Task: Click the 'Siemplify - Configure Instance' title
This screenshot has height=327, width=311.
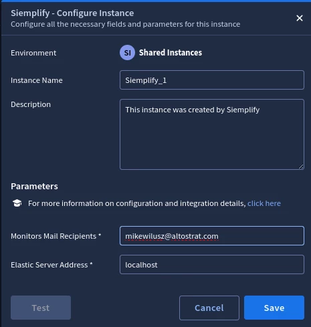Action: [x=72, y=13]
